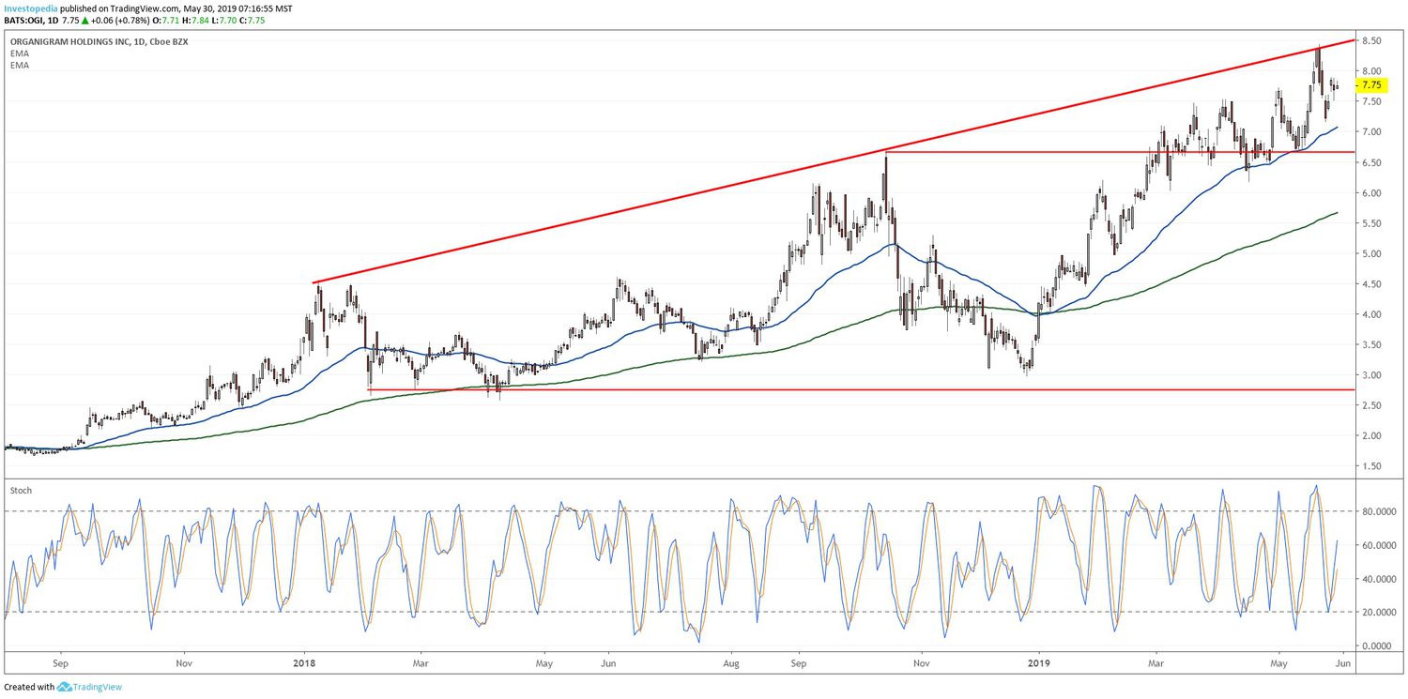The height and width of the screenshot is (699, 1408).
Task: Select the BATS:OGI ticker symbol text
Action: click(x=23, y=20)
